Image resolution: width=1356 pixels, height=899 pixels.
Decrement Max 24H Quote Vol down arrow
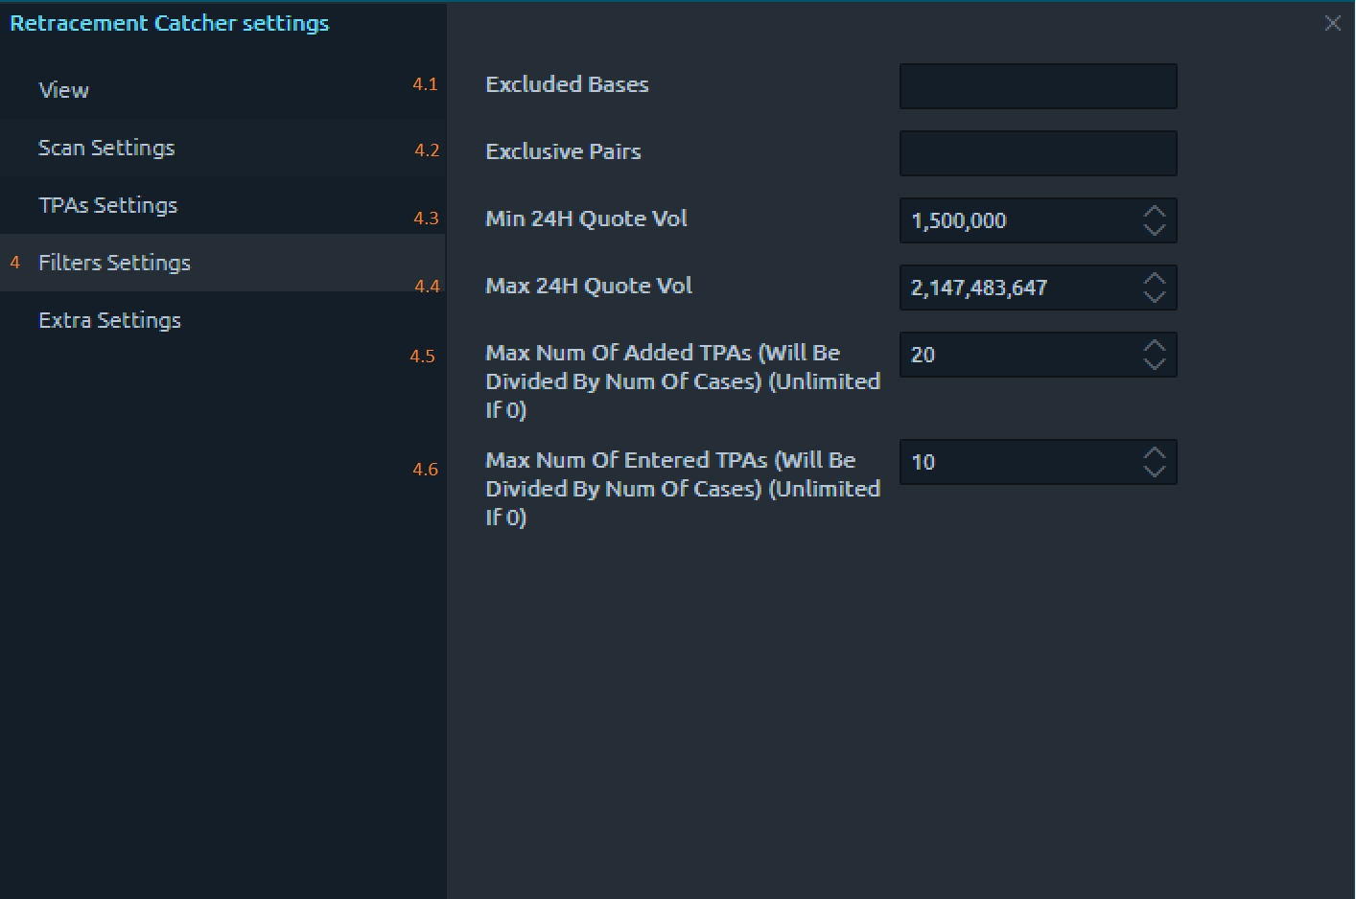[1155, 297]
